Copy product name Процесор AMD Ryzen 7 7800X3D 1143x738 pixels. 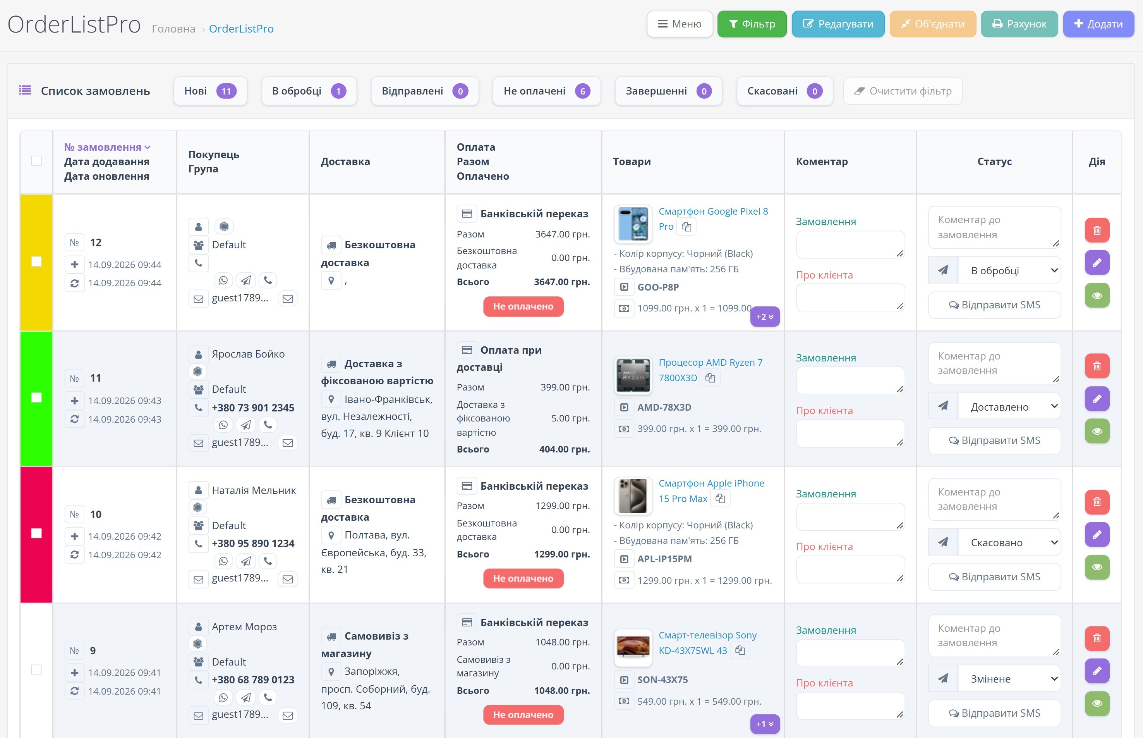(x=710, y=378)
